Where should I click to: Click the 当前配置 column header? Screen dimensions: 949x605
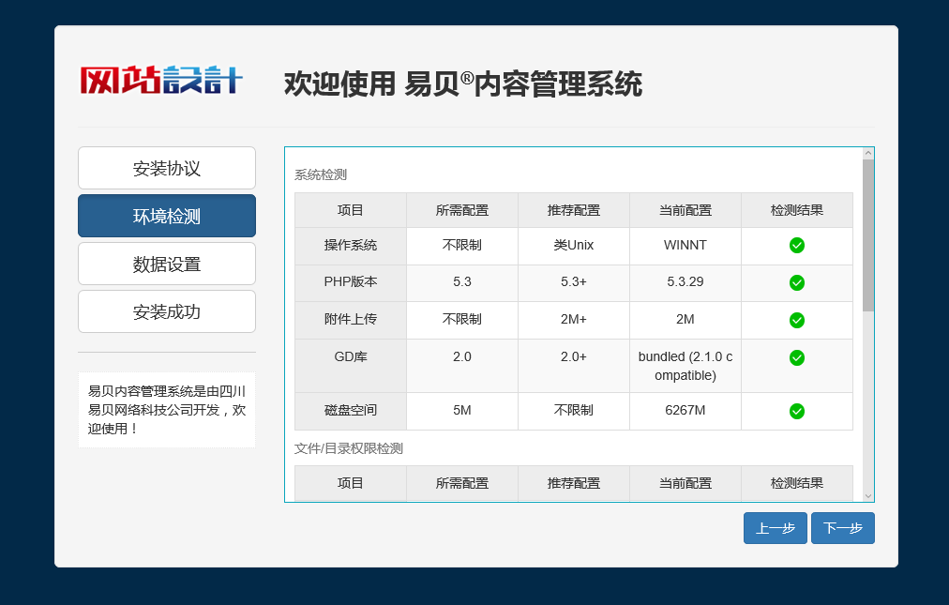pos(685,210)
